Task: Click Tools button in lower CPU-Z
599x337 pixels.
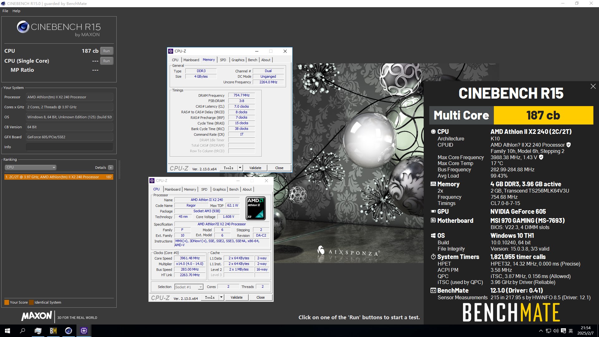Action: [x=210, y=297]
